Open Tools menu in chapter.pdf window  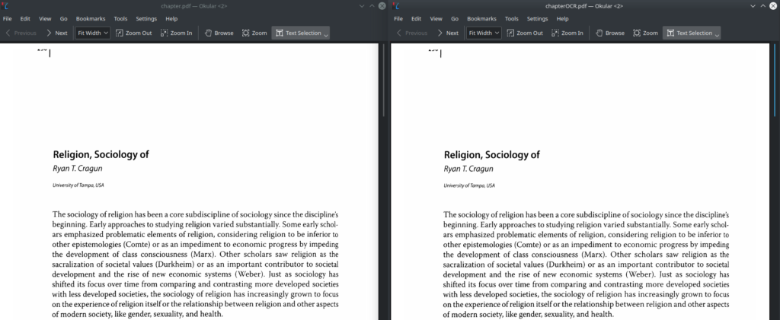120,19
